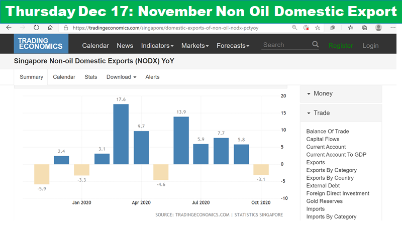Open Balance Of Trade link

coord(328,131)
